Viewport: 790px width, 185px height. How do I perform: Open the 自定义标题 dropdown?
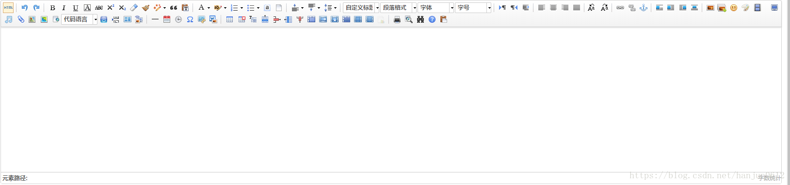click(361, 8)
